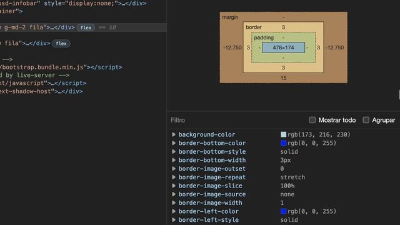Click the flex badge on g-md-2 fila row
Viewport: 400px width, 225px height.
[x=86, y=27]
